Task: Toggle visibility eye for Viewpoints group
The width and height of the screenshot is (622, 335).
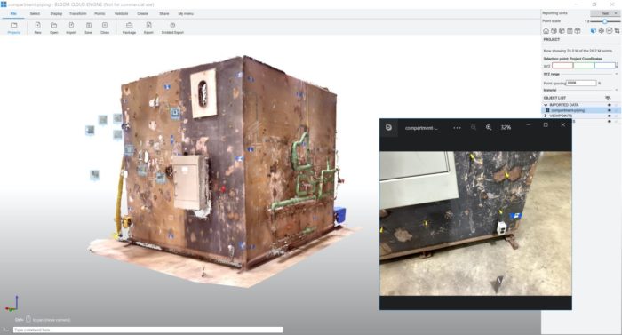Action: click(610, 116)
